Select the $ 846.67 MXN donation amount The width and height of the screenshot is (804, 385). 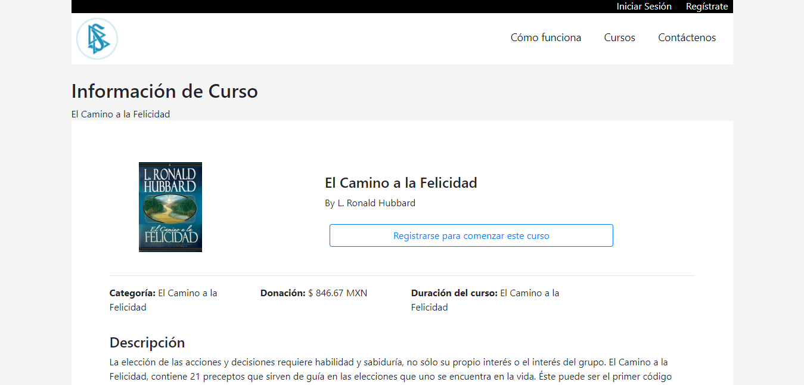pos(337,293)
